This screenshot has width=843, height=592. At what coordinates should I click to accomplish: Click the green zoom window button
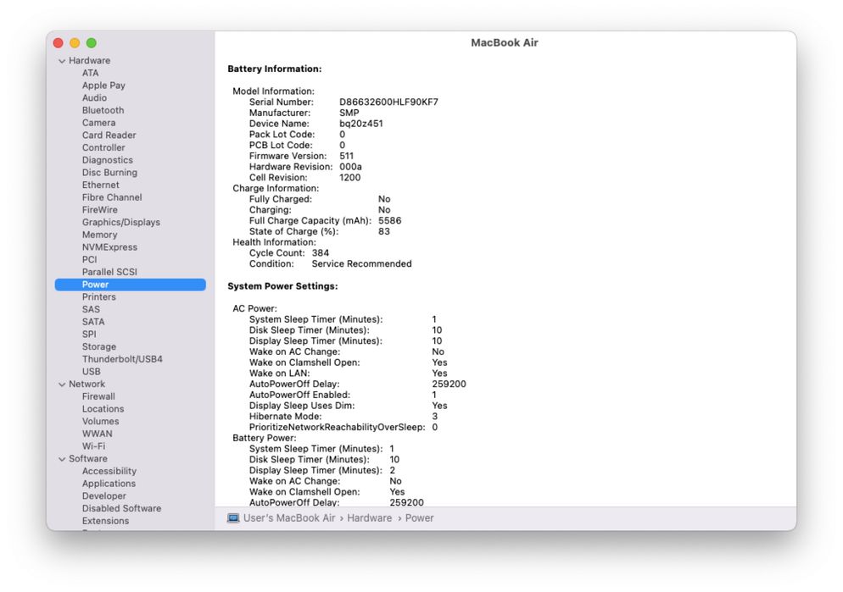pos(92,43)
